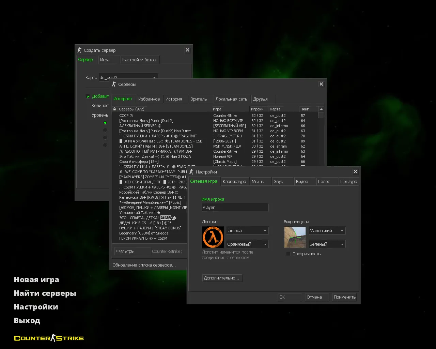Click the lambda logo preview image
Image resolution: width=436 pixels, height=349 pixels.
click(213, 237)
